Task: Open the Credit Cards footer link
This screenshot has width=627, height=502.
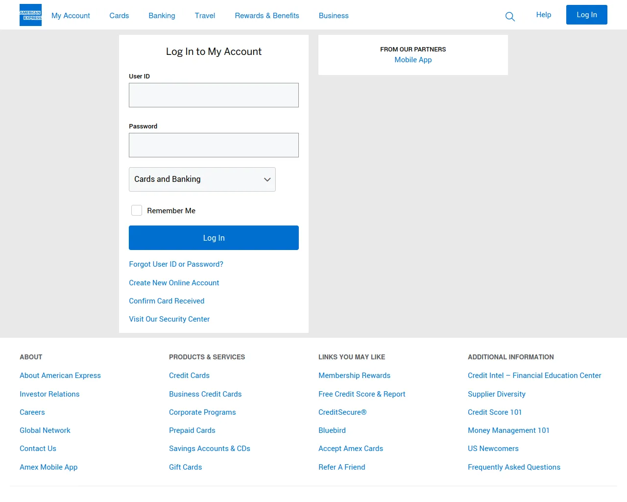Action: pos(189,376)
